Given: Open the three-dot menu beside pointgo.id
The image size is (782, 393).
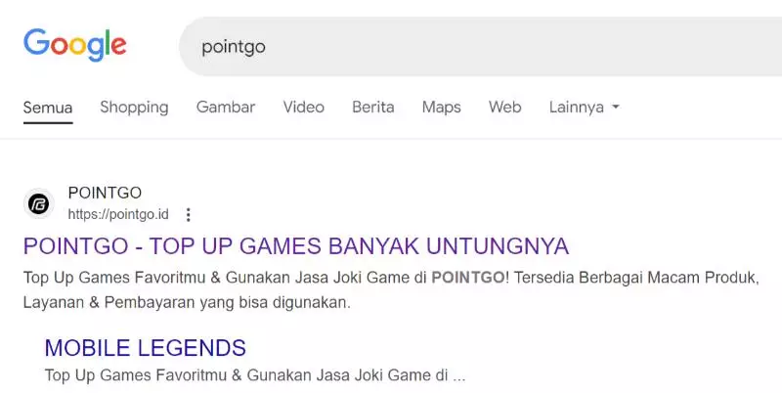Looking at the screenshot, I should point(188,215).
